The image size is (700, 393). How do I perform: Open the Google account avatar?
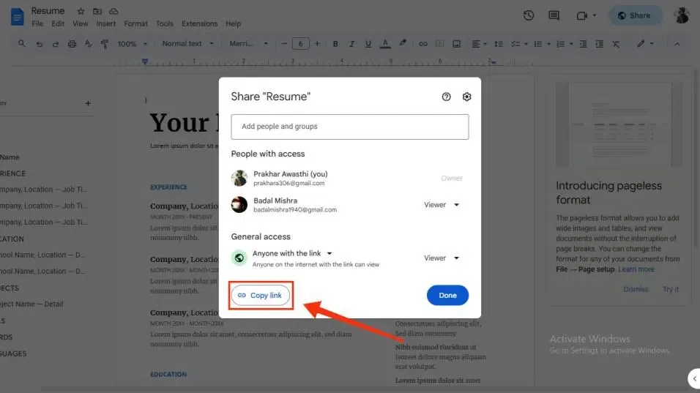click(x=681, y=15)
